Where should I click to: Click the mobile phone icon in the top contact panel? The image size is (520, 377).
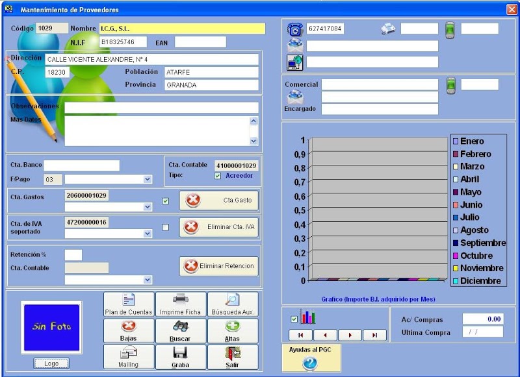pyautogui.click(x=450, y=30)
